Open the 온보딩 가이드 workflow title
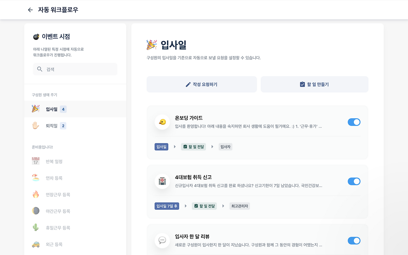The height and width of the screenshot is (255, 408). click(x=189, y=118)
